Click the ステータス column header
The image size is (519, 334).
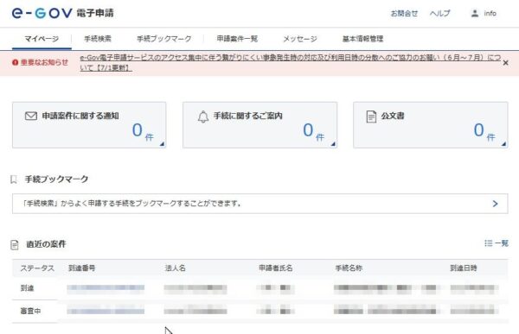pos(37,268)
